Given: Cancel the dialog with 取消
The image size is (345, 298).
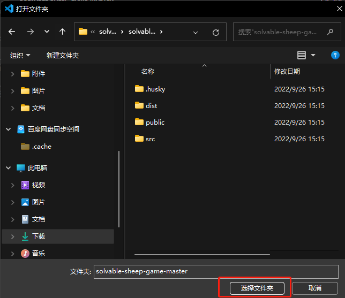Looking at the screenshot, I should 315,288.
